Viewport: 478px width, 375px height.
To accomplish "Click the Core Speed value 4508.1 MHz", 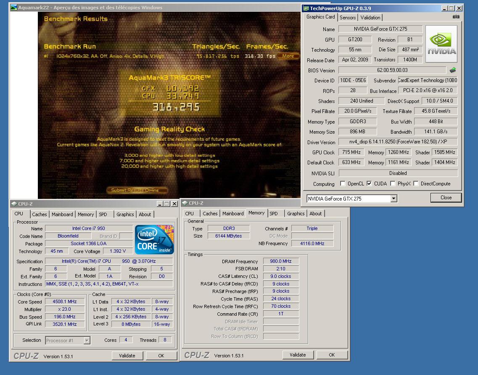I will (x=65, y=301).
